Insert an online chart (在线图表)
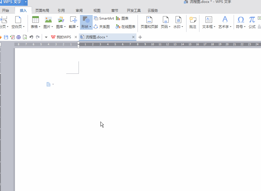The height and width of the screenshot is (191, 261). pos(125,27)
